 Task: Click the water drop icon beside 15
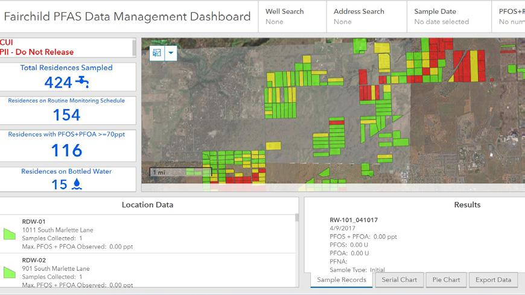77,184
